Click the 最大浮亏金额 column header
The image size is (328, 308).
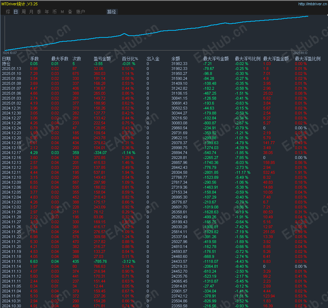[216, 59]
